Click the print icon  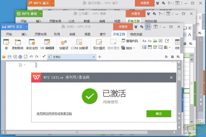click(20, 57)
